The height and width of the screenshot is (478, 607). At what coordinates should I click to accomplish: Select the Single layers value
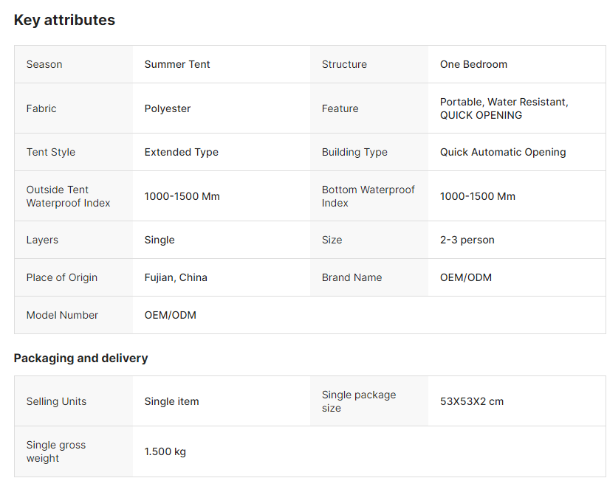click(160, 240)
